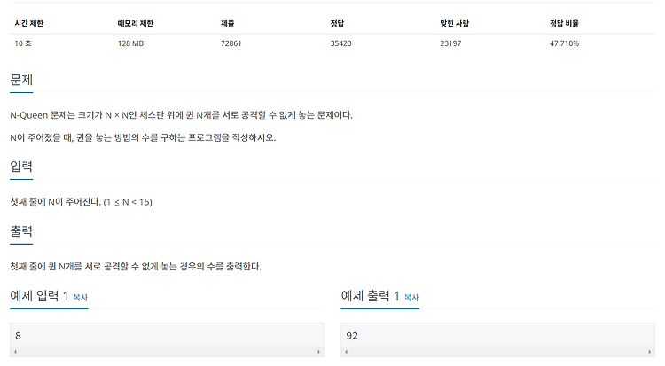Click left scroll arrow in sample output box
Viewport: 665px width, 366px height.
click(347, 352)
